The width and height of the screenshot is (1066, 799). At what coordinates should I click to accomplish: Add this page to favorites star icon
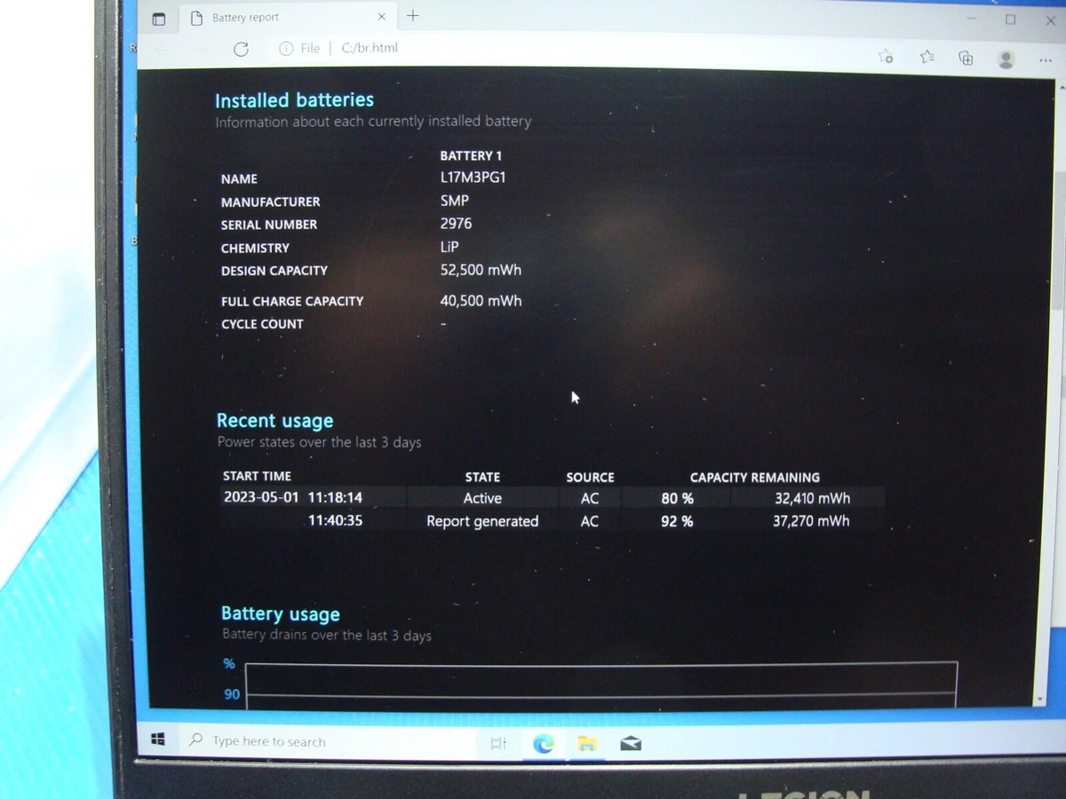coord(886,56)
